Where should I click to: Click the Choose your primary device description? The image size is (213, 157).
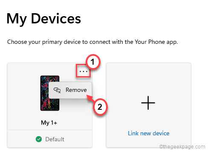tap(92, 42)
